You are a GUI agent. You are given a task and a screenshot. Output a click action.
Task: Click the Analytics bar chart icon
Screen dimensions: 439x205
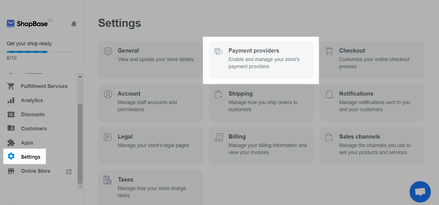[x=11, y=100]
